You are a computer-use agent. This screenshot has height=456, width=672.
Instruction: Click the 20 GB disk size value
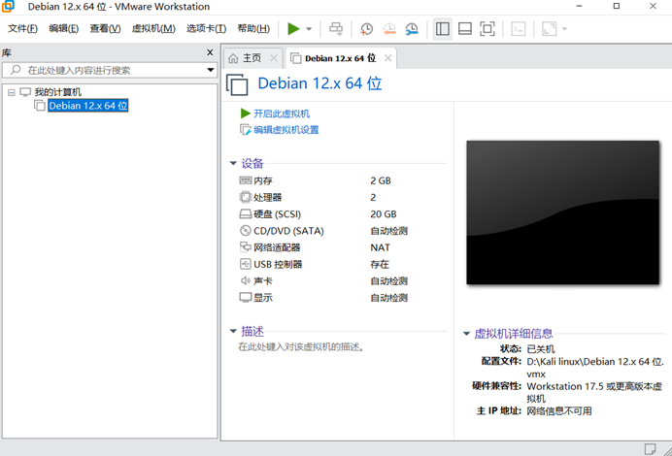(384, 214)
